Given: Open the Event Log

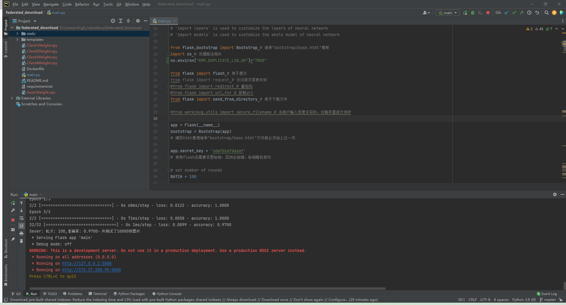Looking at the screenshot, I should pos(547,294).
